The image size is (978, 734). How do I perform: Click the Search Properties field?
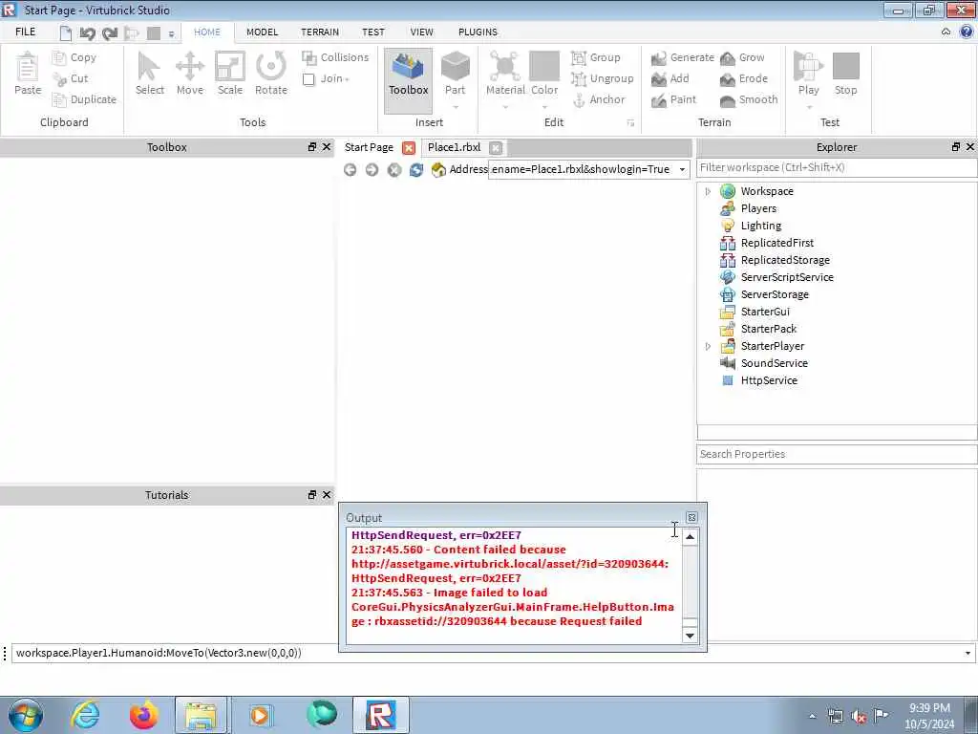coord(837,454)
